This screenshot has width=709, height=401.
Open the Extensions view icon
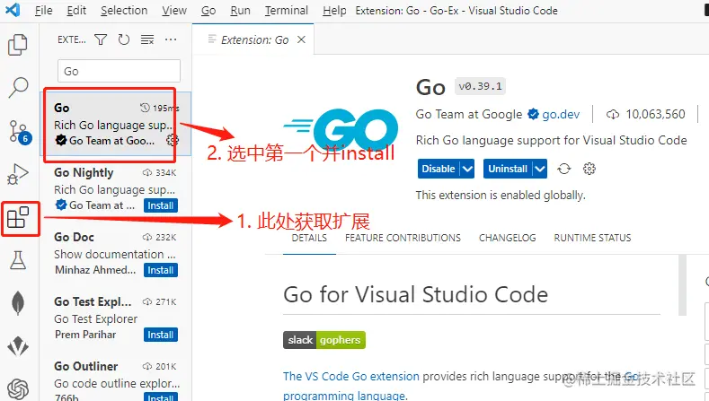18,217
